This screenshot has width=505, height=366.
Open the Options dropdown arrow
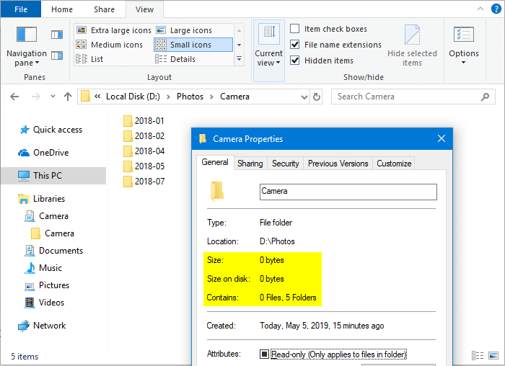click(x=463, y=63)
